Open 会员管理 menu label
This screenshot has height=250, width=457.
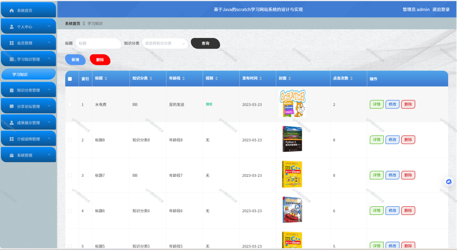pyautogui.click(x=25, y=43)
